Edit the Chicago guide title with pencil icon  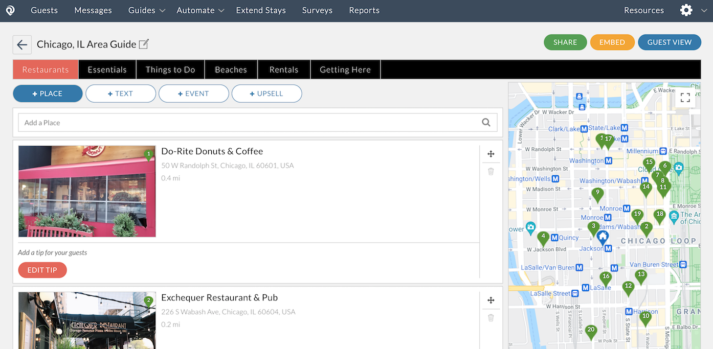144,44
